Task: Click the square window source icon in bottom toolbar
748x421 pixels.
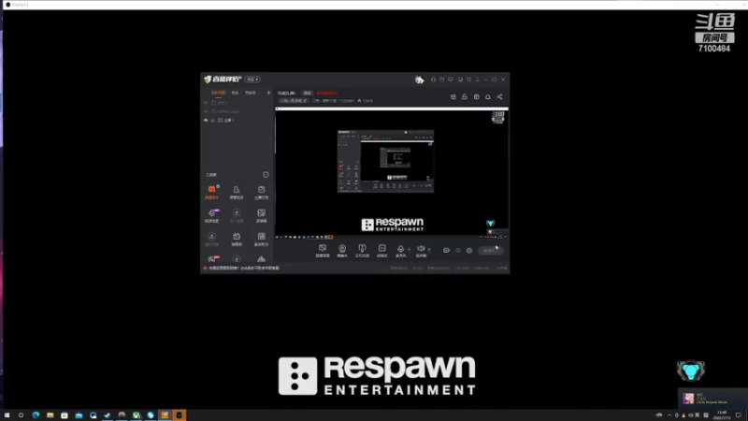Action: (x=382, y=250)
